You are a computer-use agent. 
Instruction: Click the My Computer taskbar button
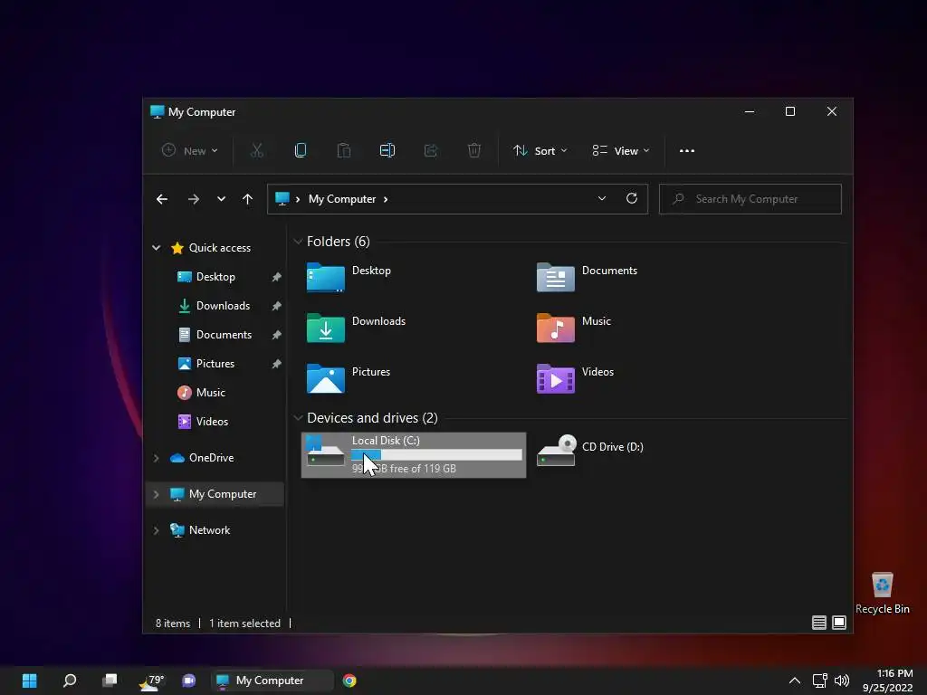pyautogui.click(x=272, y=681)
